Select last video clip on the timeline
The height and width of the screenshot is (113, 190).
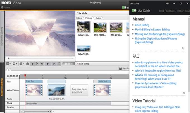point(102,90)
